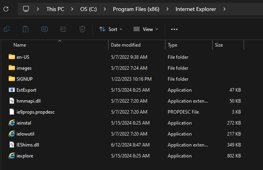The image size is (263, 170).
Task: Click the Rename toolbar icon
Action: [44, 29]
